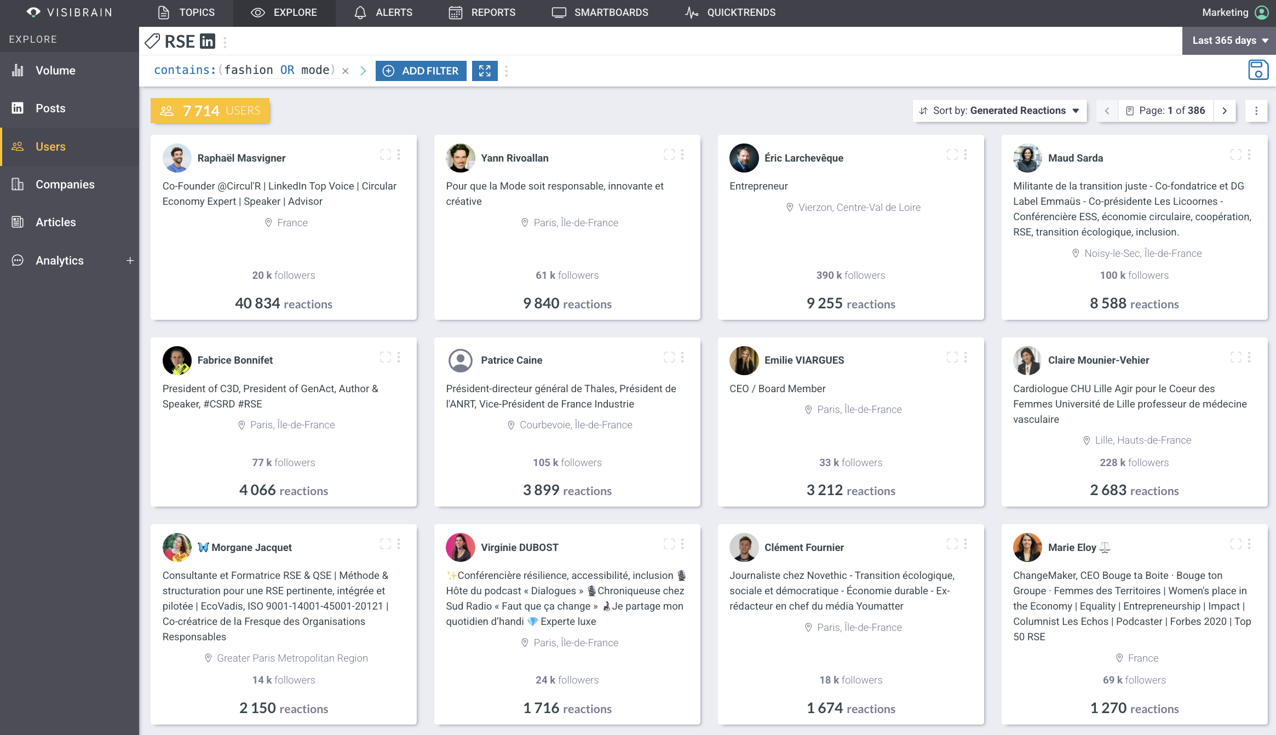Click the fullscreen expand filter icon

click(x=485, y=71)
